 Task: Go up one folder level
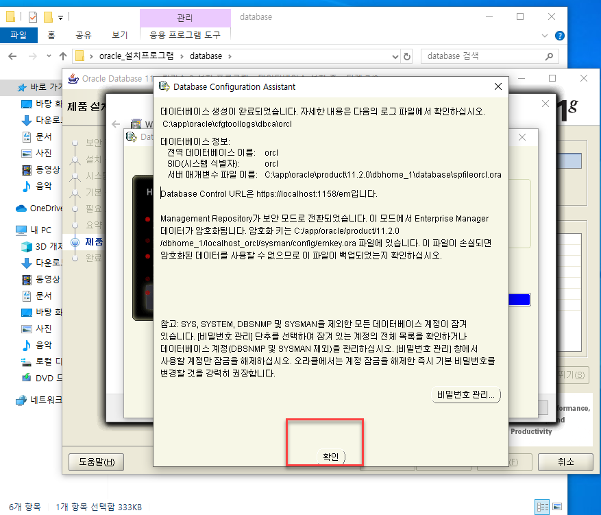(x=63, y=56)
